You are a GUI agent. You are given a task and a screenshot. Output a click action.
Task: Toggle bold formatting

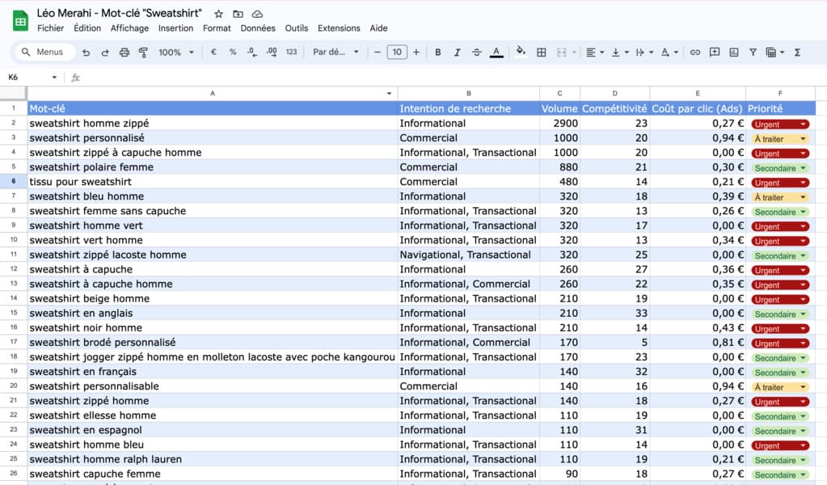[438, 53]
